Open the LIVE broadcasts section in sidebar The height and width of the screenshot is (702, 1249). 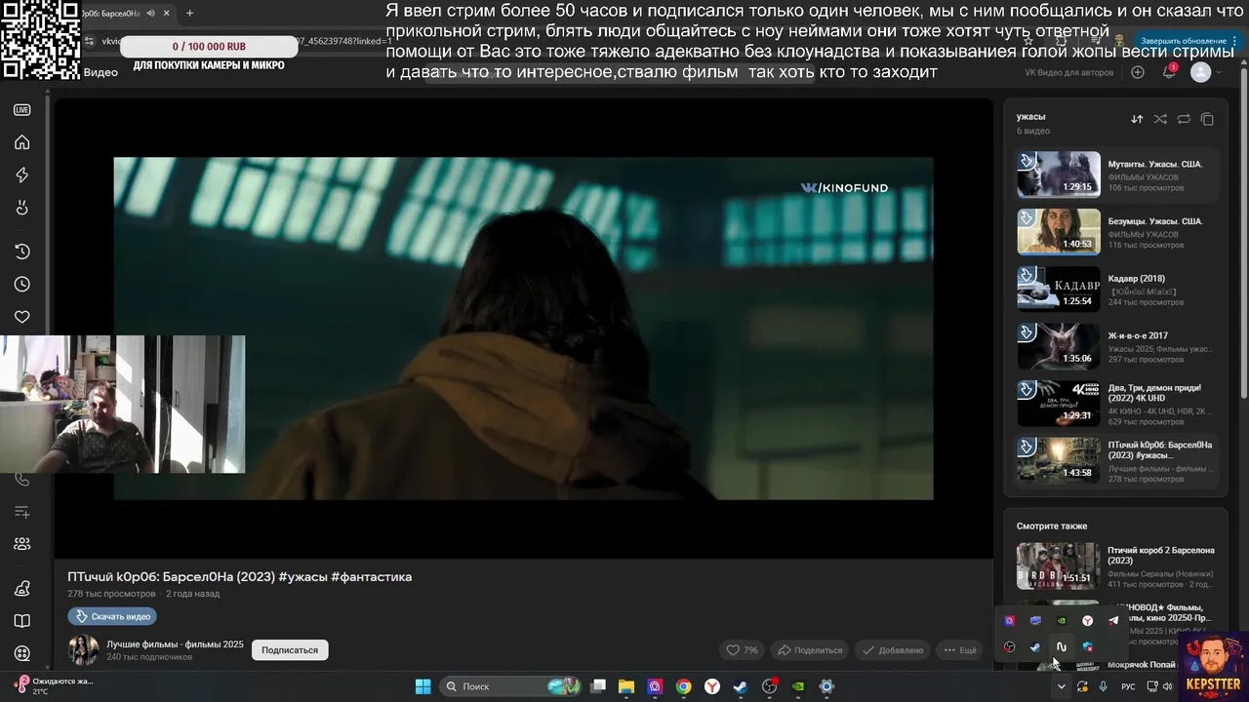point(21,110)
